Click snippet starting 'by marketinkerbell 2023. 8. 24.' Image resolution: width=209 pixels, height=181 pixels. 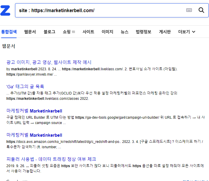pos(92,69)
